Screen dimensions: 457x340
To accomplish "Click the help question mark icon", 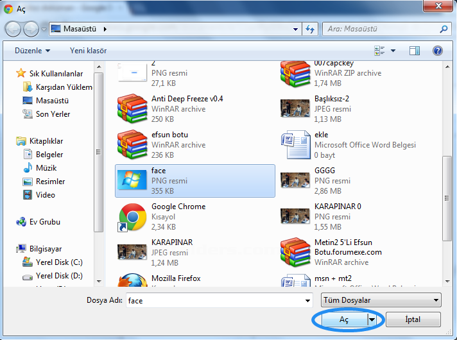I will pos(438,51).
